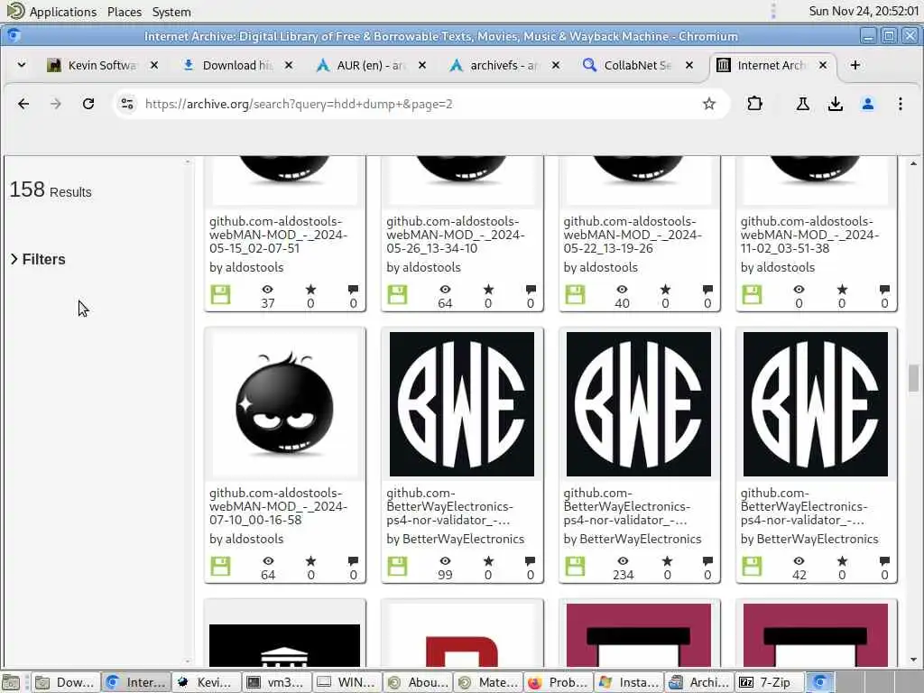The width and height of the screenshot is (924, 693).
Task: Open webMAN-MOD 2024-05-26_13-34-10 item
Action: [456, 235]
